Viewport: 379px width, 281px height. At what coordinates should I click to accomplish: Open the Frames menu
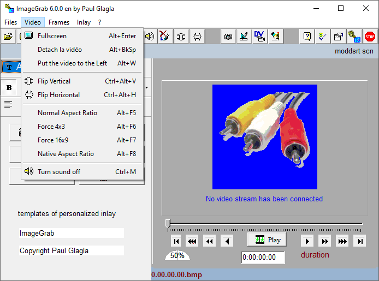click(59, 22)
